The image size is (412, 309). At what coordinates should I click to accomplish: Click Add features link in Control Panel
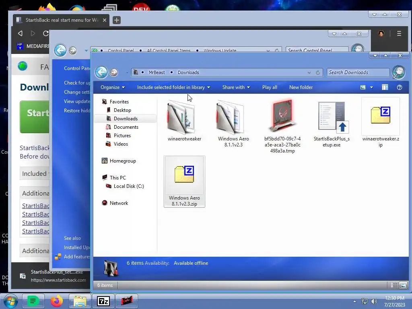(77, 257)
